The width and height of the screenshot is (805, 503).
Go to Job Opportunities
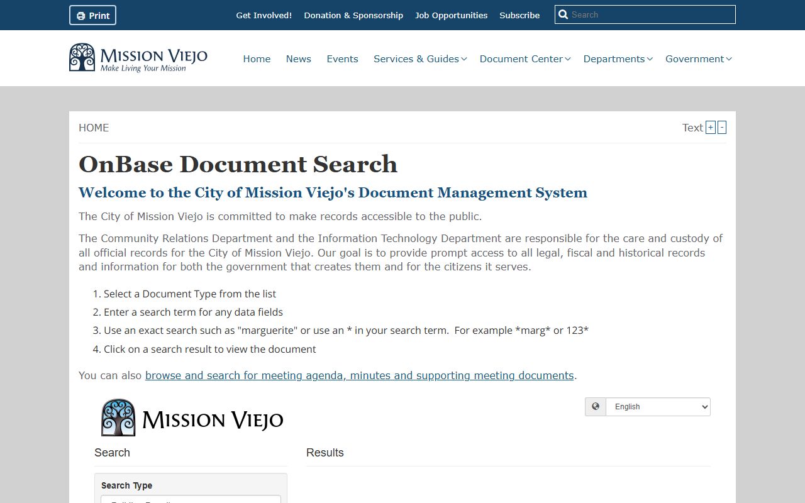click(x=451, y=15)
